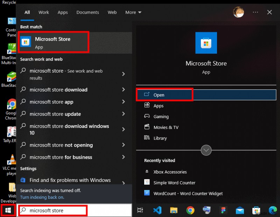This screenshot has width=280, height=217.
Task: Open Microsoft Store from the taskbar
Action: point(256,210)
